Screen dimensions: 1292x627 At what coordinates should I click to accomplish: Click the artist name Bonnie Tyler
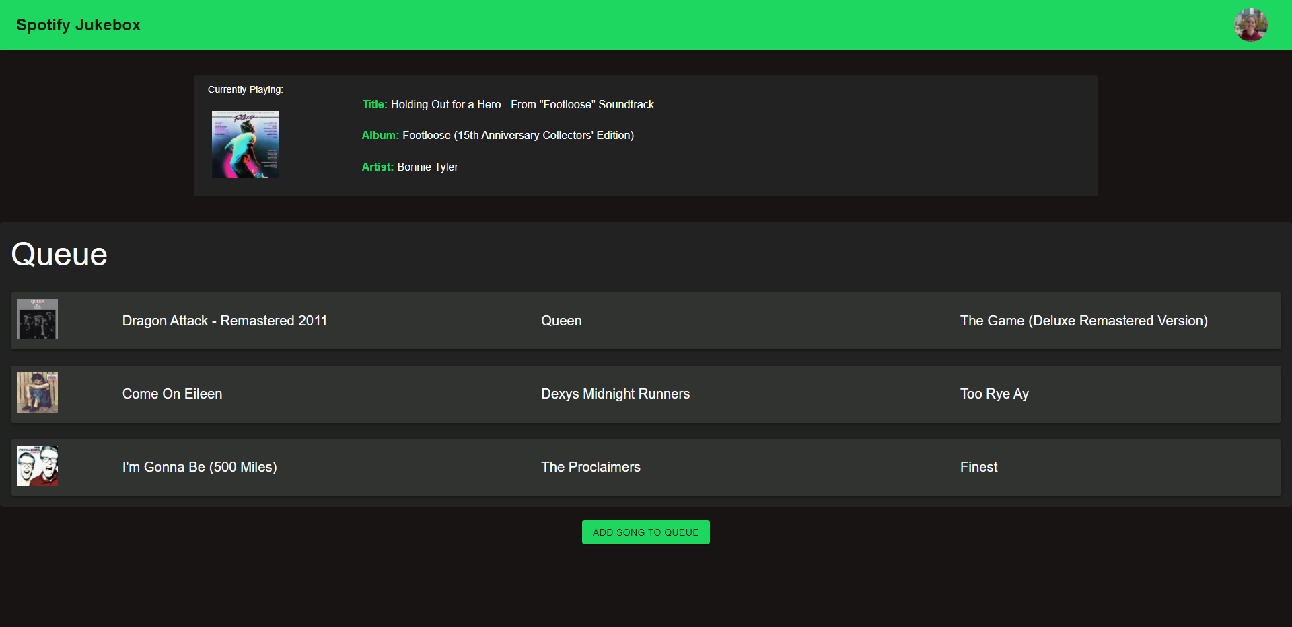[x=427, y=167]
